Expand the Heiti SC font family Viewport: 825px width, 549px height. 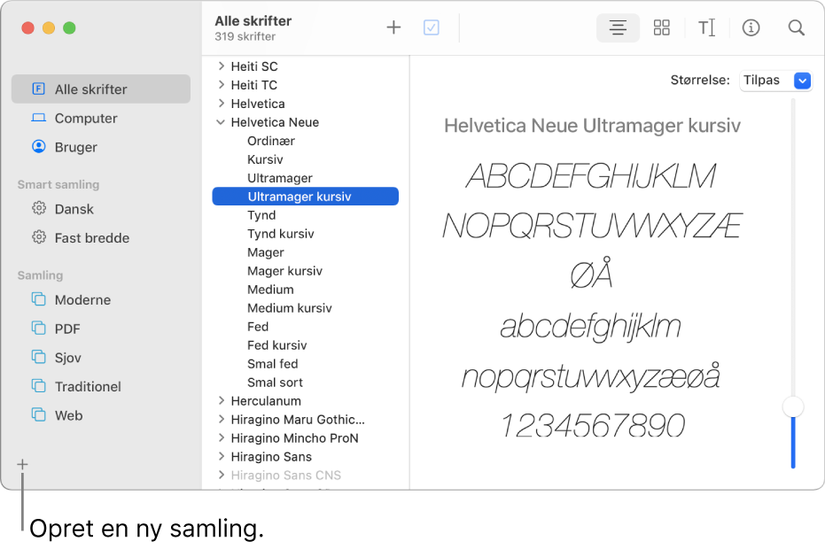[x=221, y=66]
